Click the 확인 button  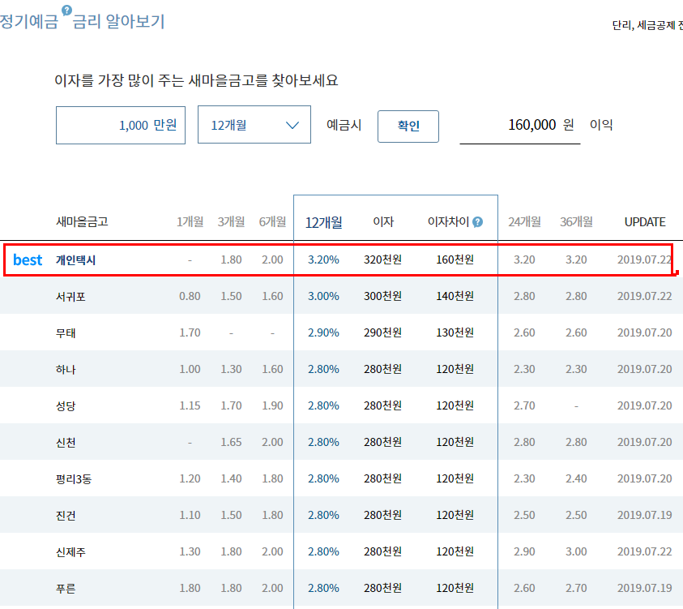click(408, 127)
